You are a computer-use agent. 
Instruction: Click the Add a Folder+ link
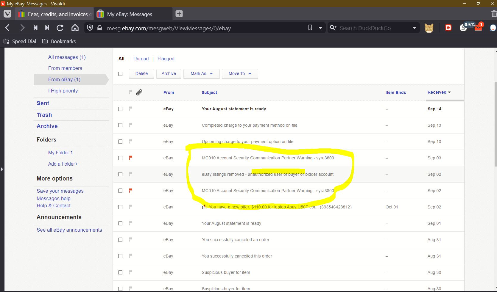(x=63, y=164)
